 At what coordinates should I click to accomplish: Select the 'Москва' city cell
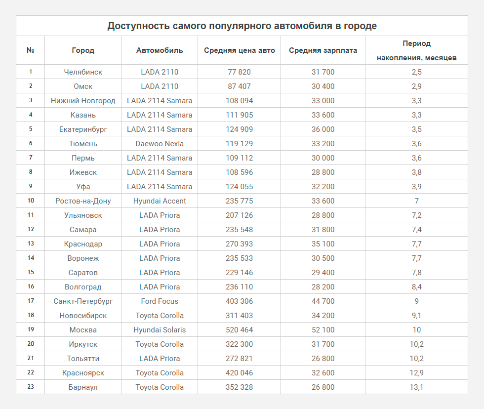click(x=83, y=330)
